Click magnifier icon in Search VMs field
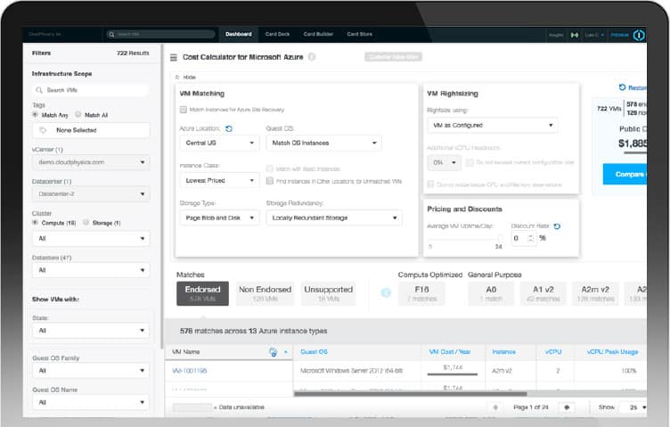The width and height of the screenshot is (670, 427). coord(39,90)
